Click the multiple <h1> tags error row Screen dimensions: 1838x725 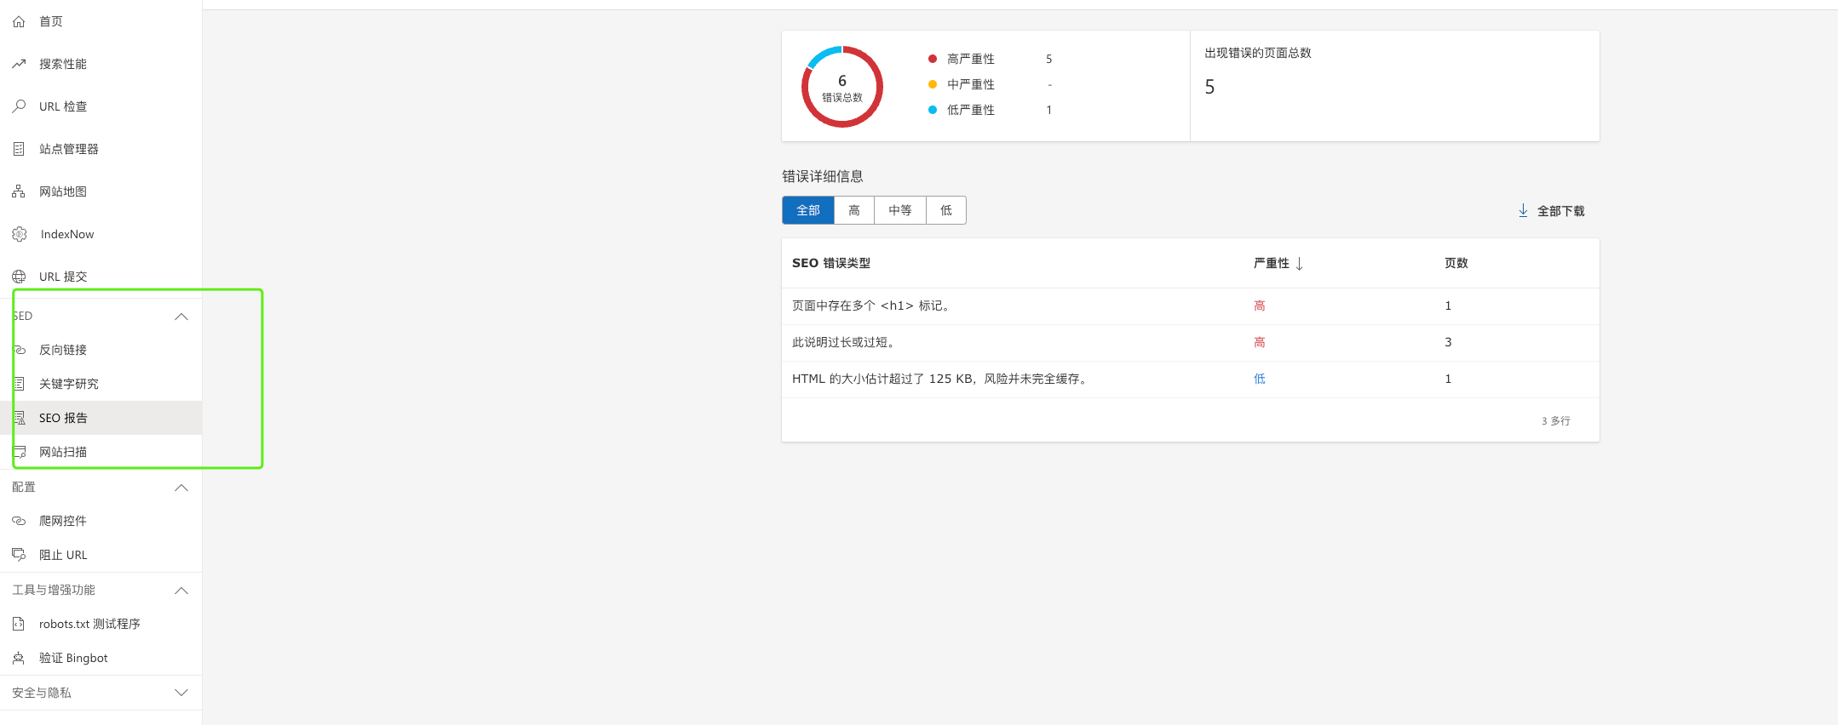click(870, 305)
